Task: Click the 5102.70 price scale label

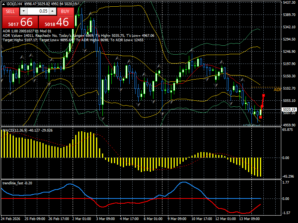Action: (x=289, y=88)
